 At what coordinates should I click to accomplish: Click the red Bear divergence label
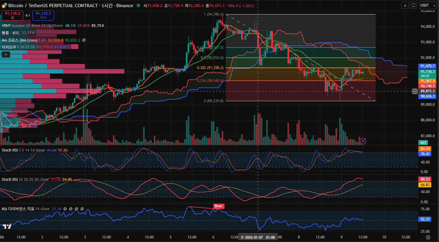(x=218, y=206)
